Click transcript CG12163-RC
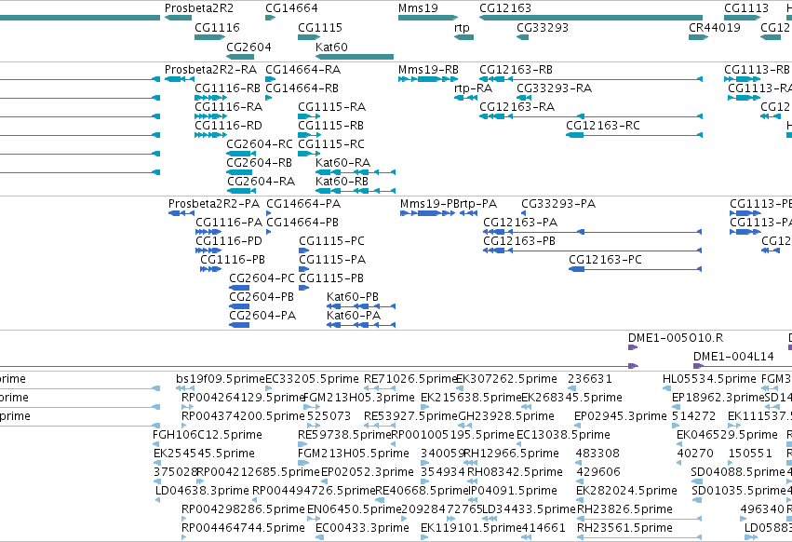 [x=603, y=126]
